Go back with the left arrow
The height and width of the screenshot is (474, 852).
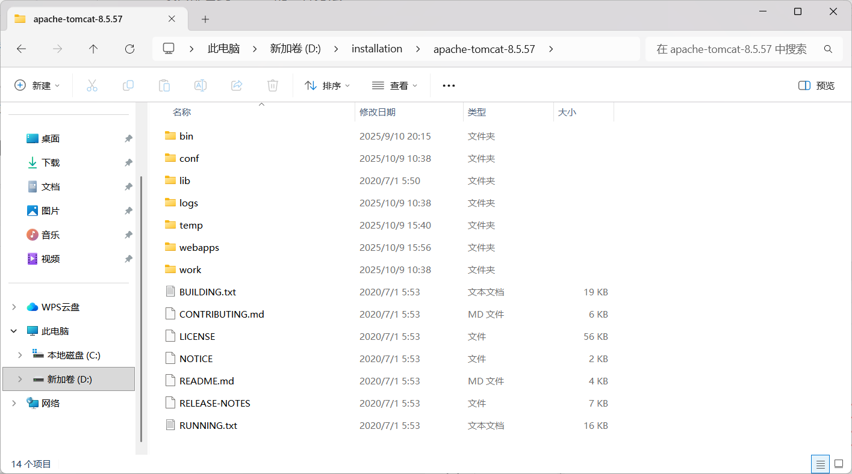click(22, 49)
